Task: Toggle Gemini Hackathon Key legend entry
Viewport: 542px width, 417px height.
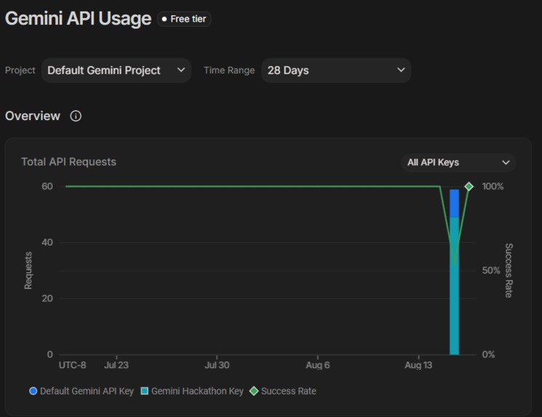Action: (192, 391)
